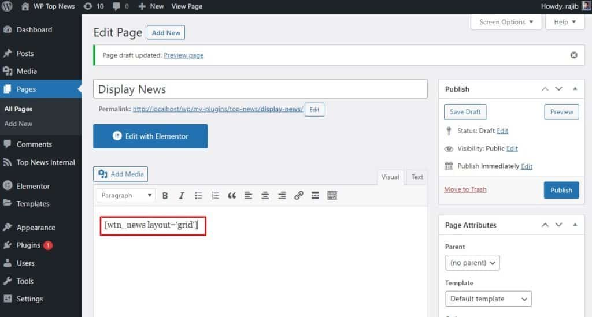Apply blockquote formatting
Viewport: 592px width, 317px height.
click(232, 196)
